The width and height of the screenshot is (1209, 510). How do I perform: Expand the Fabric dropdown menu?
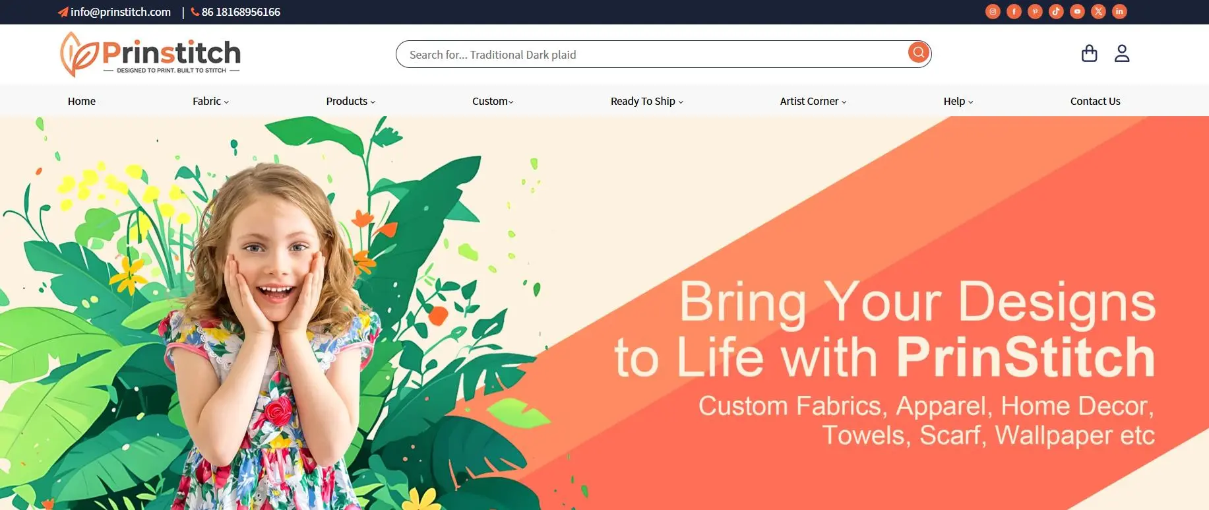211,101
